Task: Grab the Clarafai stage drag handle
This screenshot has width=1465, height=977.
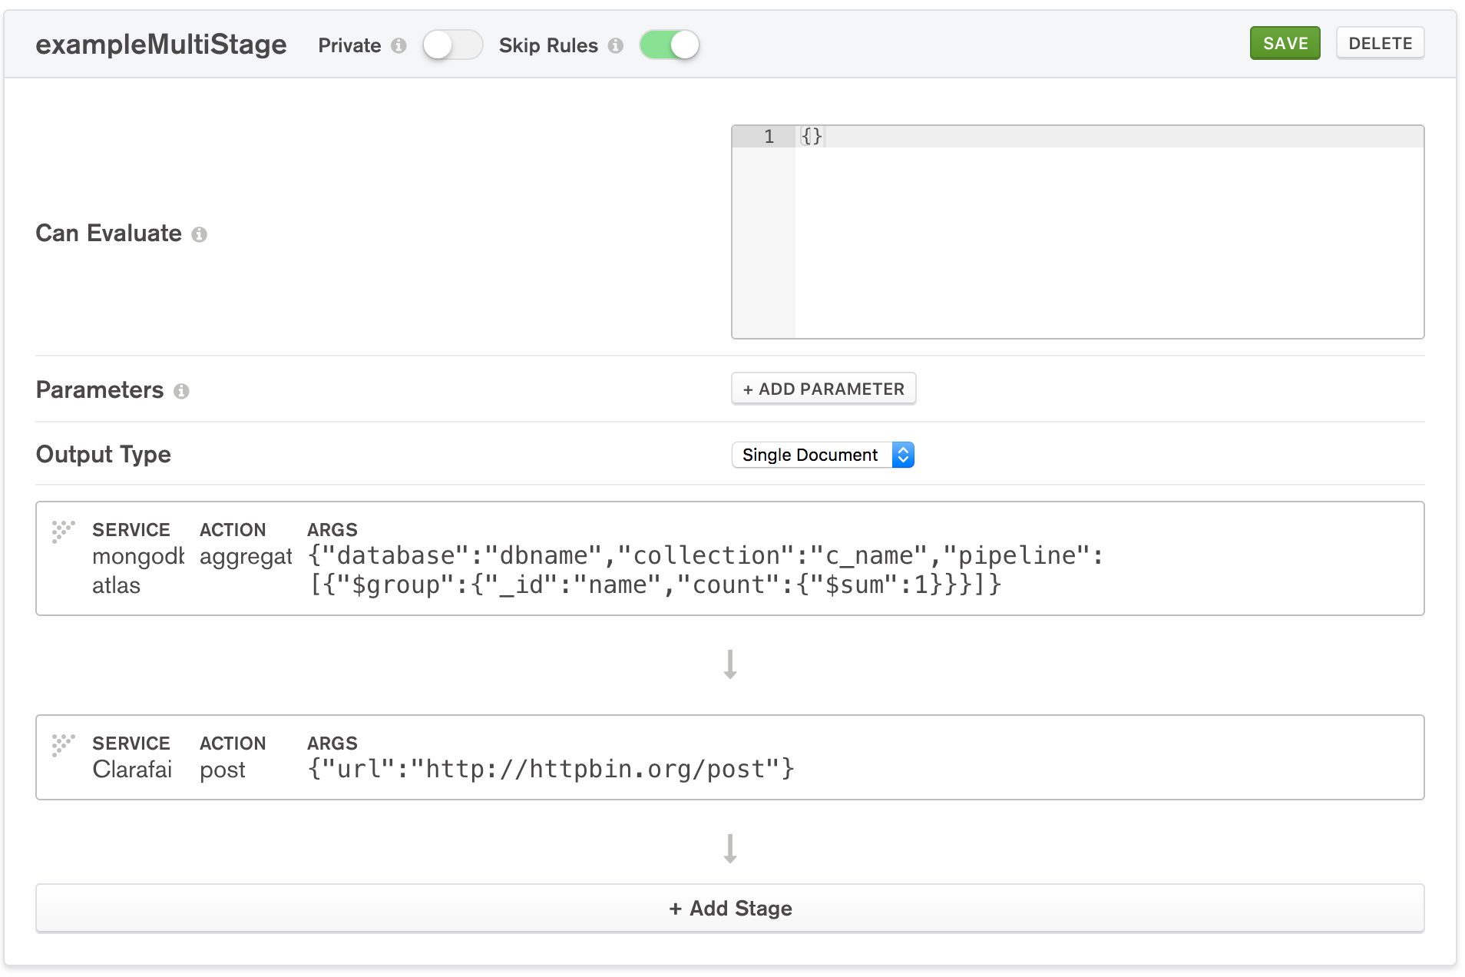Action: coord(63,744)
